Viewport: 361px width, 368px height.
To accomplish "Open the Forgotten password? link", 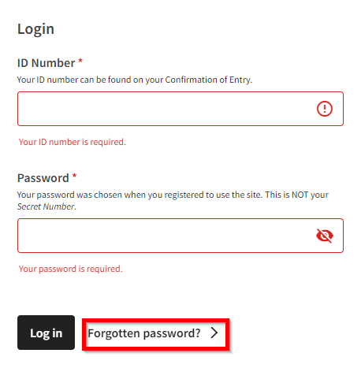I will point(144,333).
